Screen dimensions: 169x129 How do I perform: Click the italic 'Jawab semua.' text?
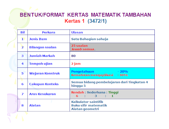coord(83,49)
